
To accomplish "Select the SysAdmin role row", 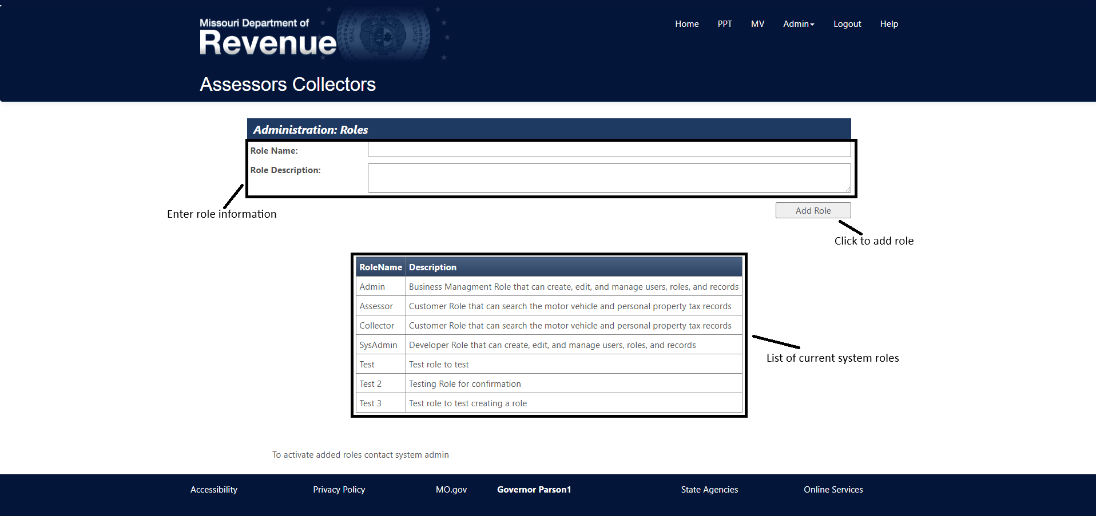I will (x=378, y=345).
